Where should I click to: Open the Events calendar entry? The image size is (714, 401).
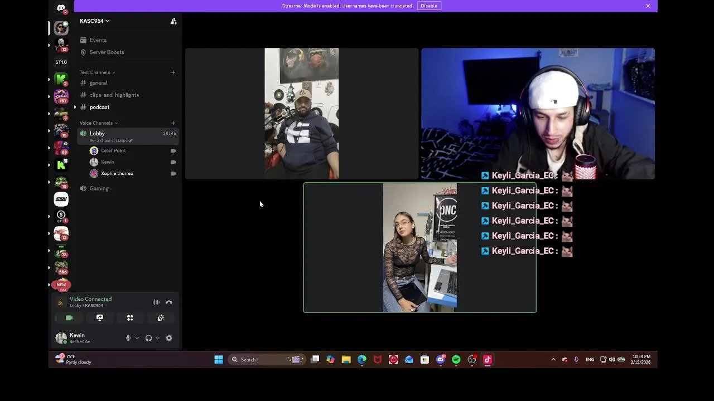pos(98,40)
